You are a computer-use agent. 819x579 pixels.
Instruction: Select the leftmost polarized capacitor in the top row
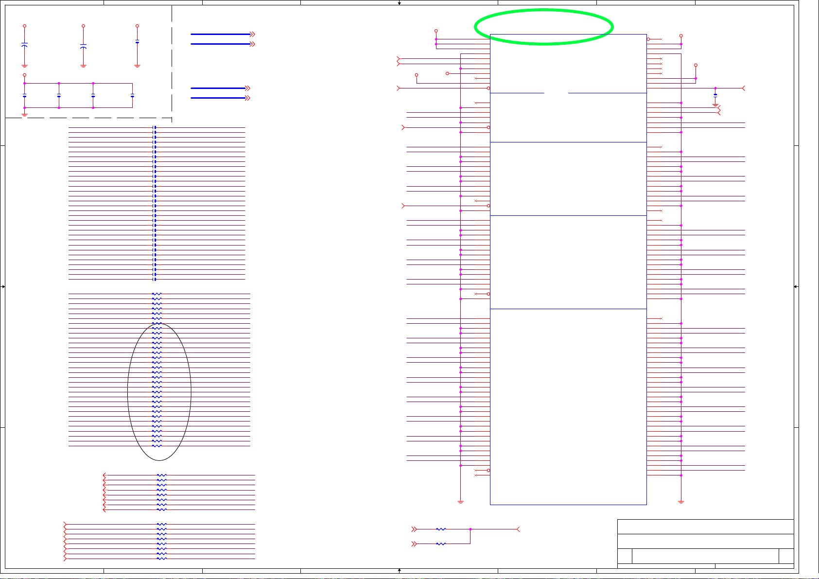[24, 45]
